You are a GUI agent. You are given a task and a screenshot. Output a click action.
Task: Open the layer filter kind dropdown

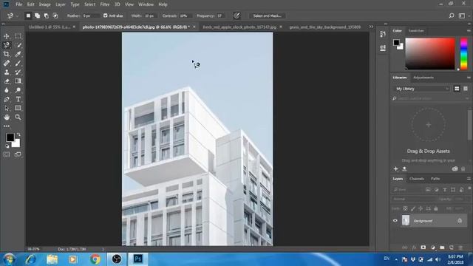[x=407, y=190]
